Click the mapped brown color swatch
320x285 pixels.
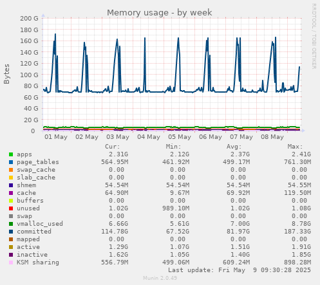(11, 239)
